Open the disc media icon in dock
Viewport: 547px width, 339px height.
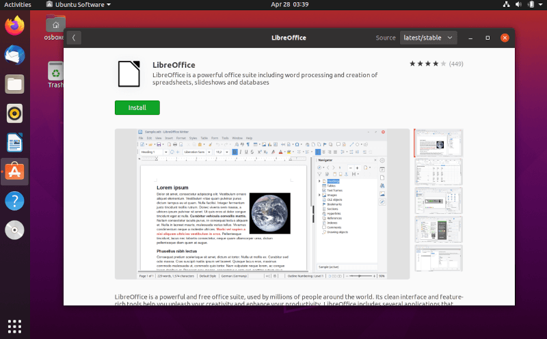coord(14,230)
